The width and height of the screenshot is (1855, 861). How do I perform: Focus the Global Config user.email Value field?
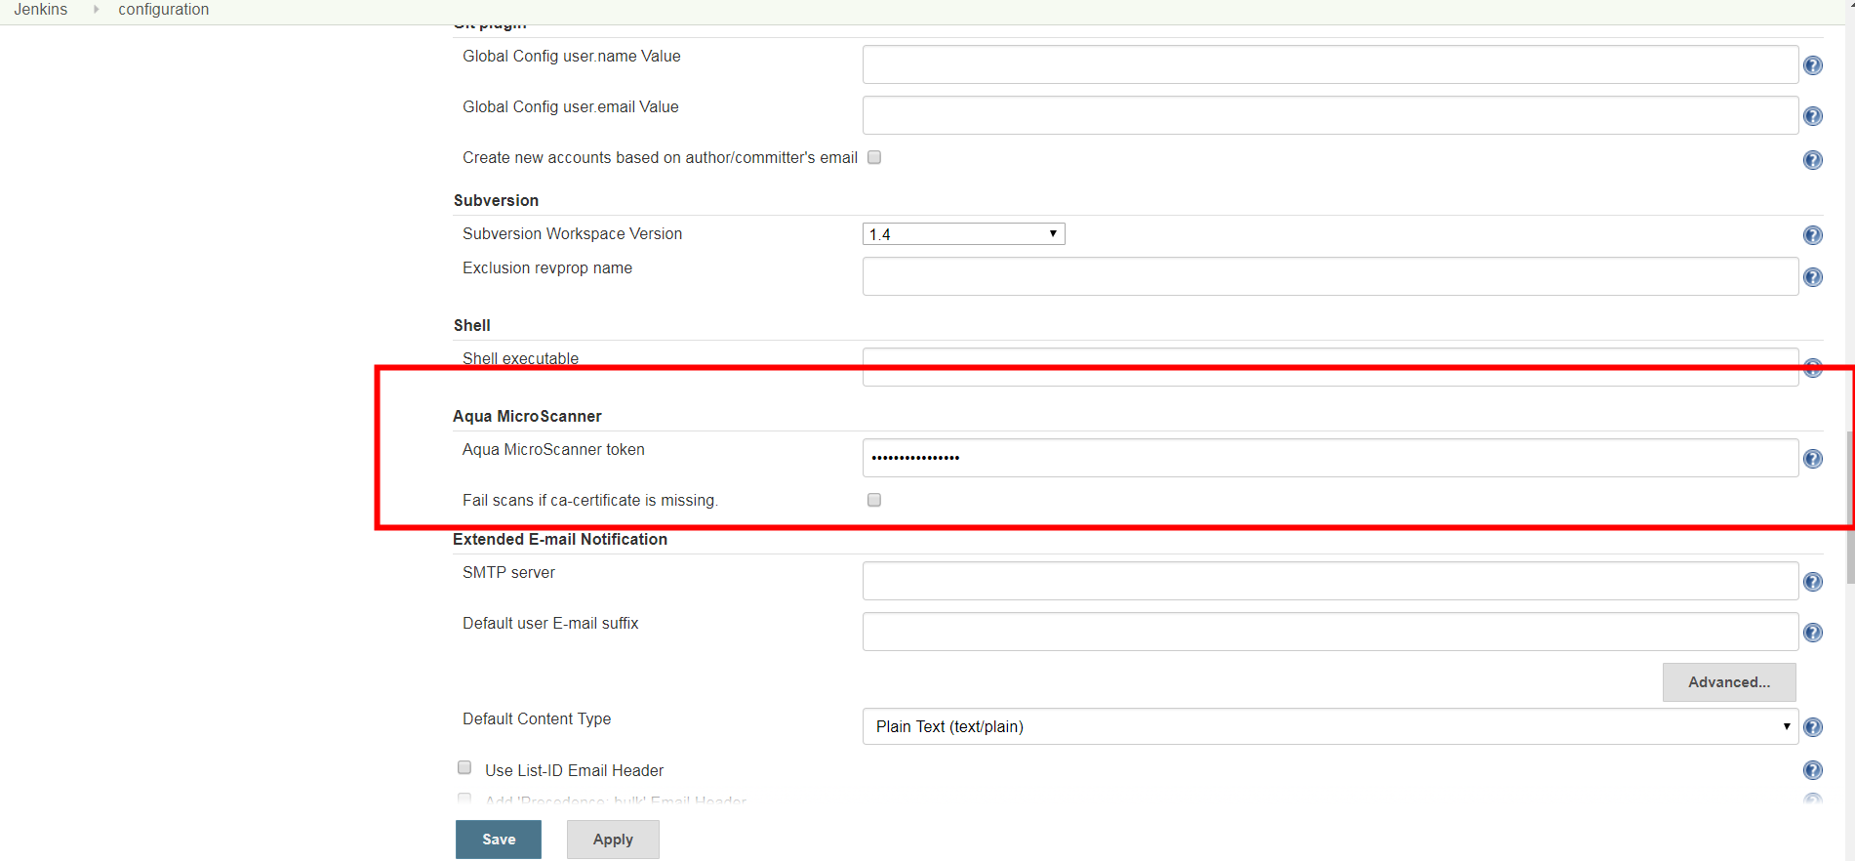[1330, 115]
